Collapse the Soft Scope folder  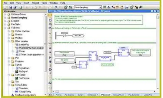click(9, 75)
